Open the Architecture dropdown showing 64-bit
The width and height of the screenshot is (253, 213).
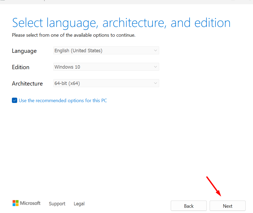[106, 83]
